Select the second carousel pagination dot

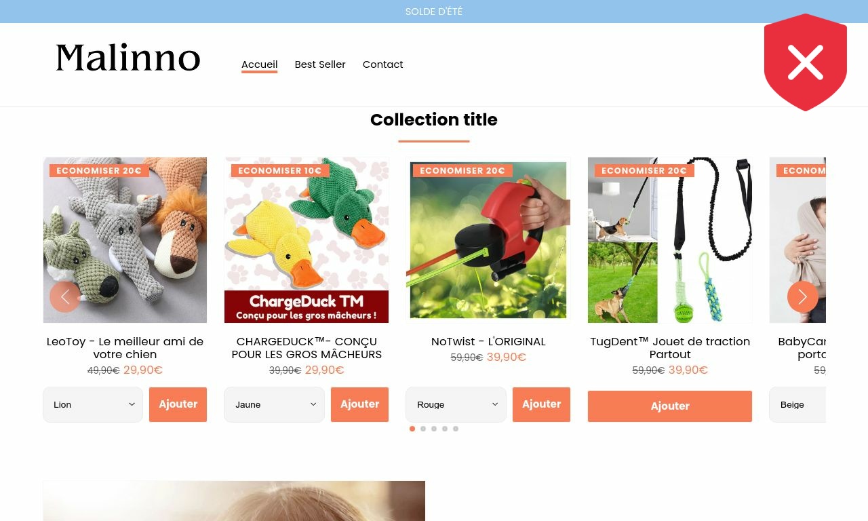[x=423, y=429]
